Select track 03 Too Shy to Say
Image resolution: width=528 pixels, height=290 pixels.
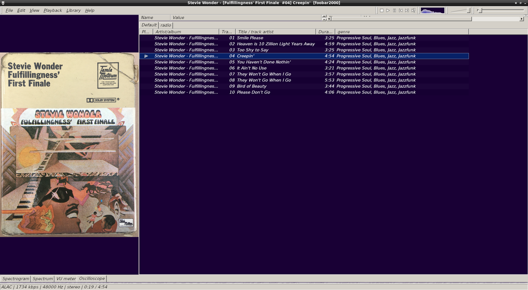point(304,50)
